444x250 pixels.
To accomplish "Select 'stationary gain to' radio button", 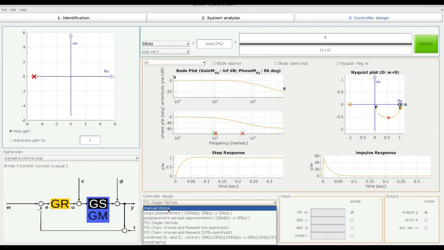I will coord(11,140).
